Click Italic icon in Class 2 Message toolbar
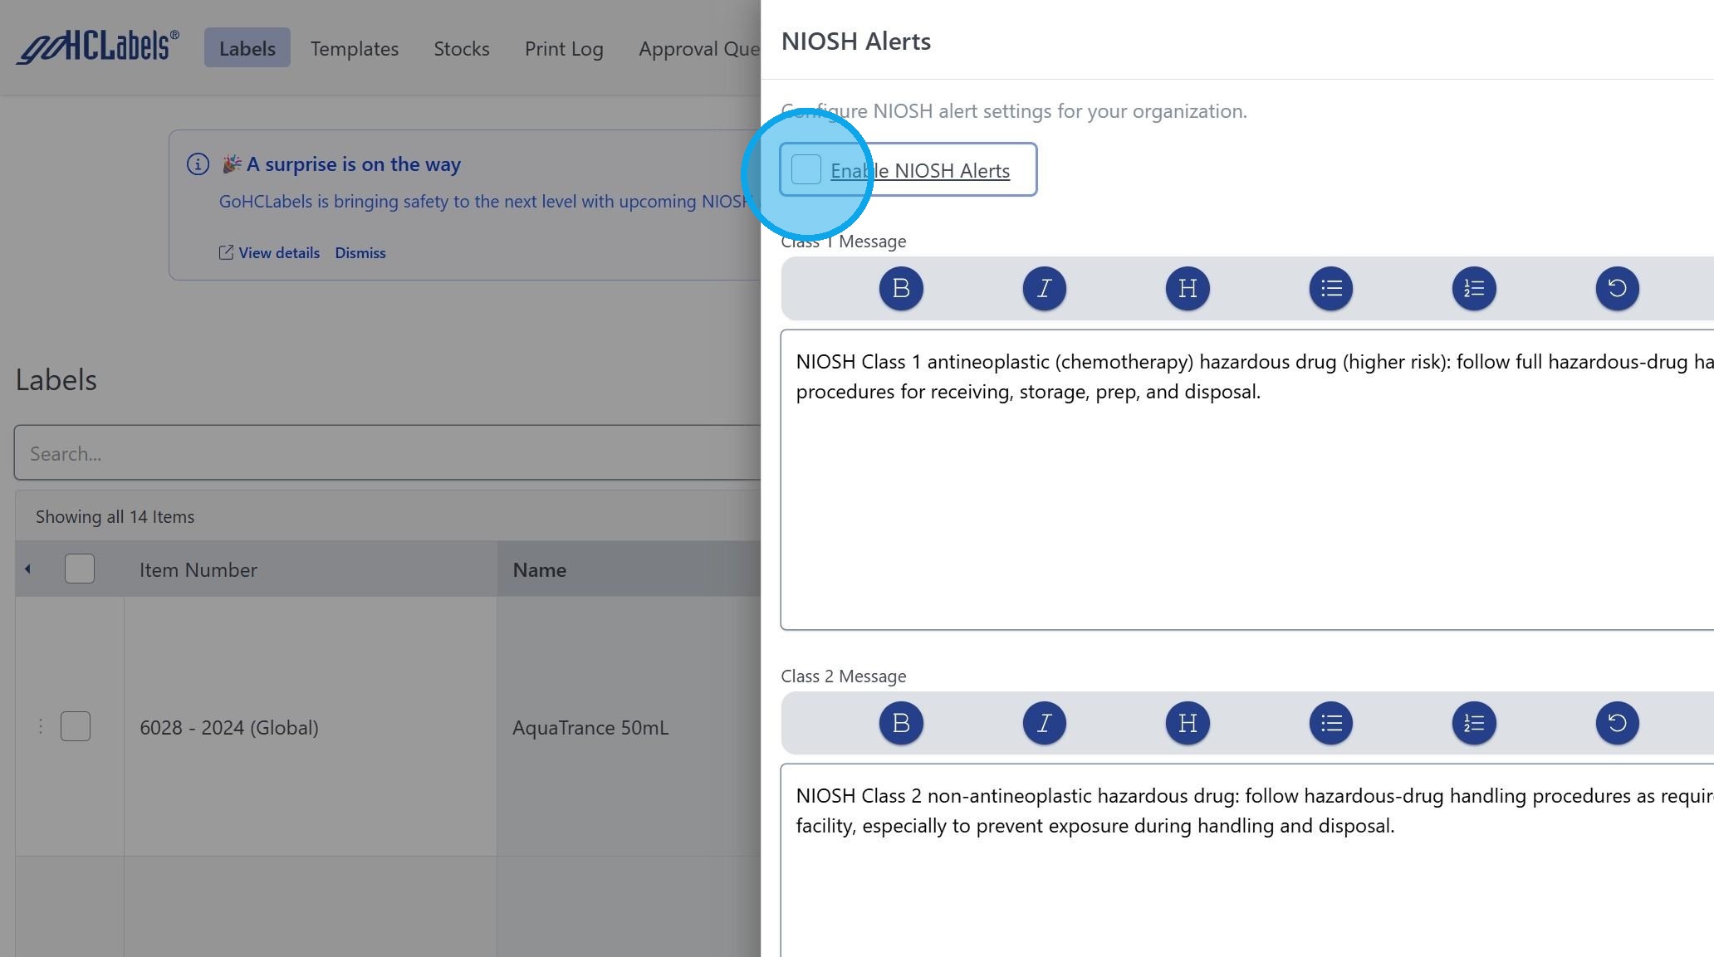The width and height of the screenshot is (1714, 957). click(x=1044, y=723)
